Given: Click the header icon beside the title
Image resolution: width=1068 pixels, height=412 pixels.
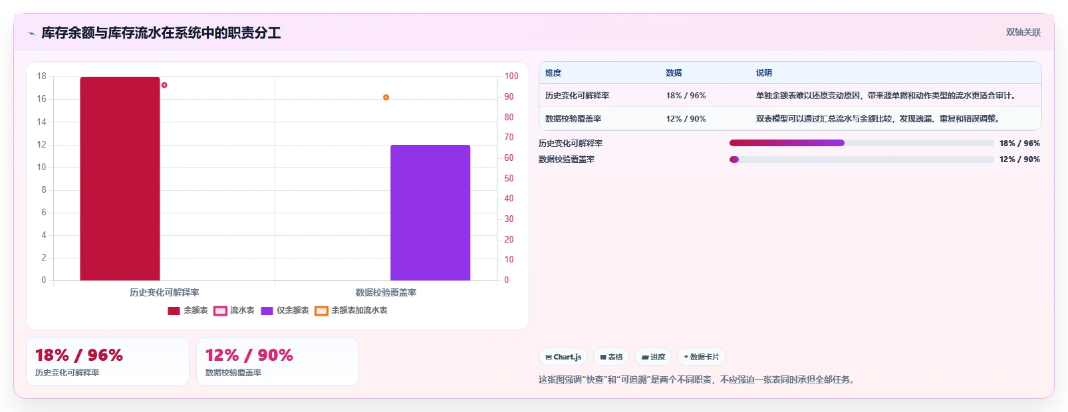Looking at the screenshot, I should [x=31, y=33].
